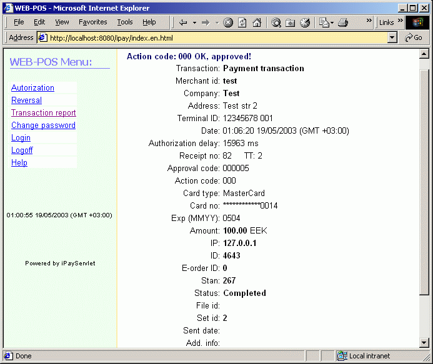
Task: Open the address bar dropdown list
Action: (x=392, y=38)
